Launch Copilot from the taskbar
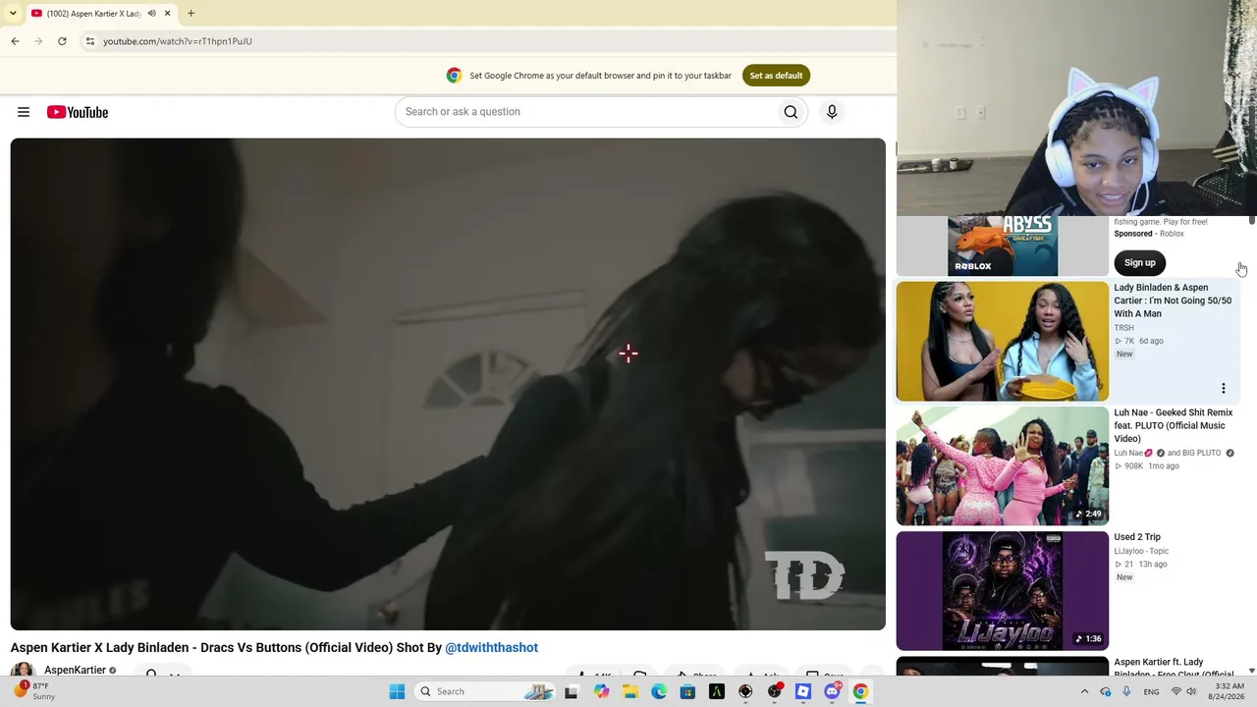The width and height of the screenshot is (1257, 707). coord(601,691)
